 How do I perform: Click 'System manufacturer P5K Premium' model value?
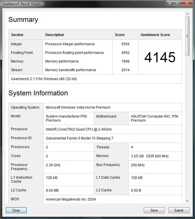pos(67,118)
